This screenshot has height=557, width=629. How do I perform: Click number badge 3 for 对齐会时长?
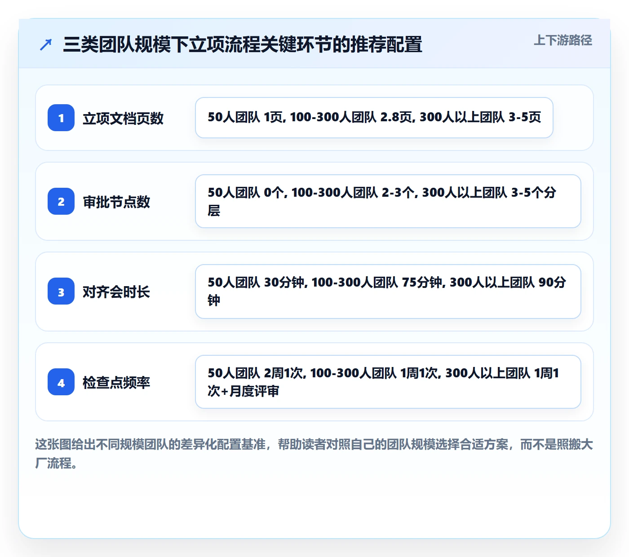pyautogui.click(x=61, y=292)
